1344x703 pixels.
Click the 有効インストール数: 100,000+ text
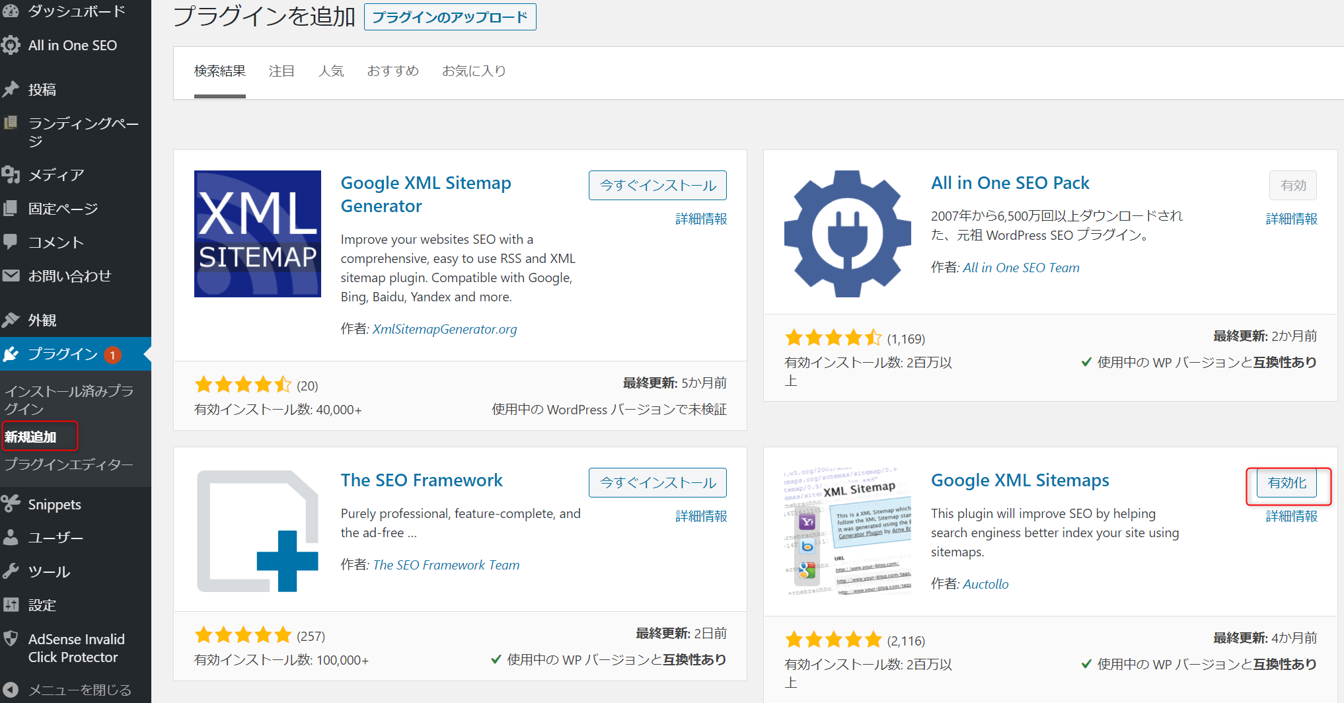tap(281, 660)
